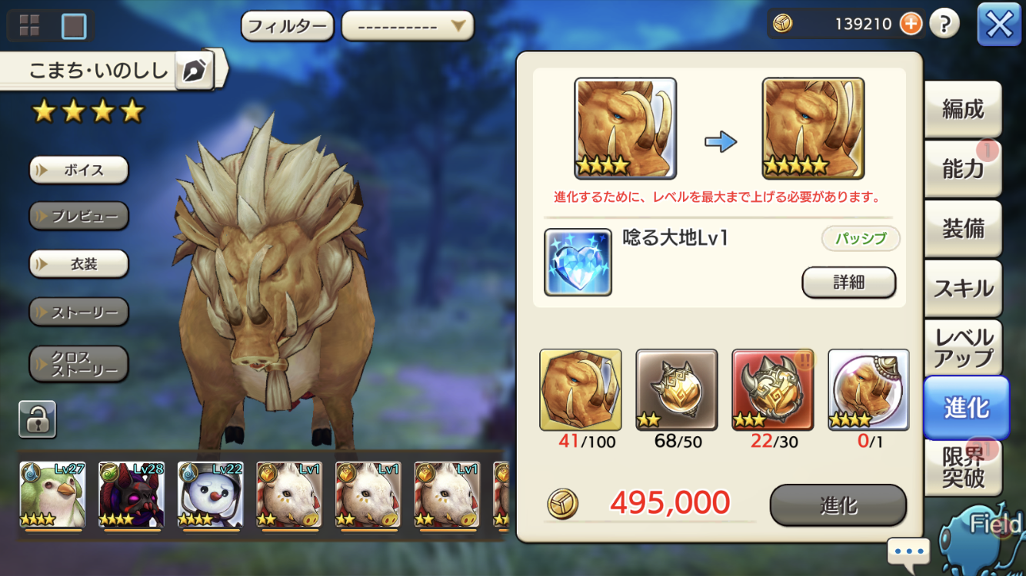Open the レベルアップ tab

click(x=963, y=348)
